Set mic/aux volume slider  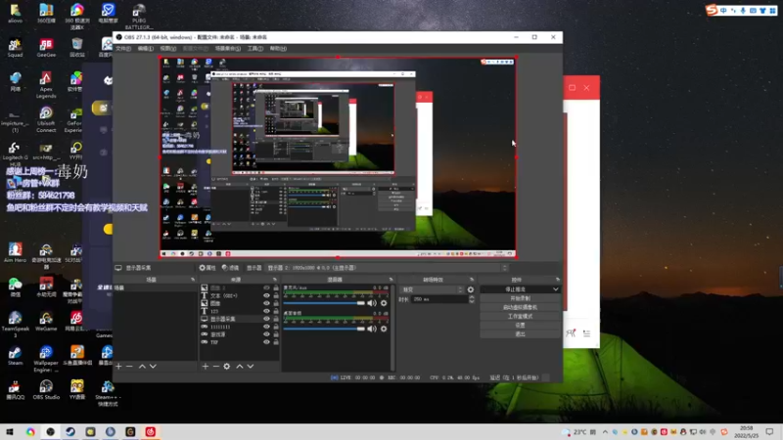point(325,303)
